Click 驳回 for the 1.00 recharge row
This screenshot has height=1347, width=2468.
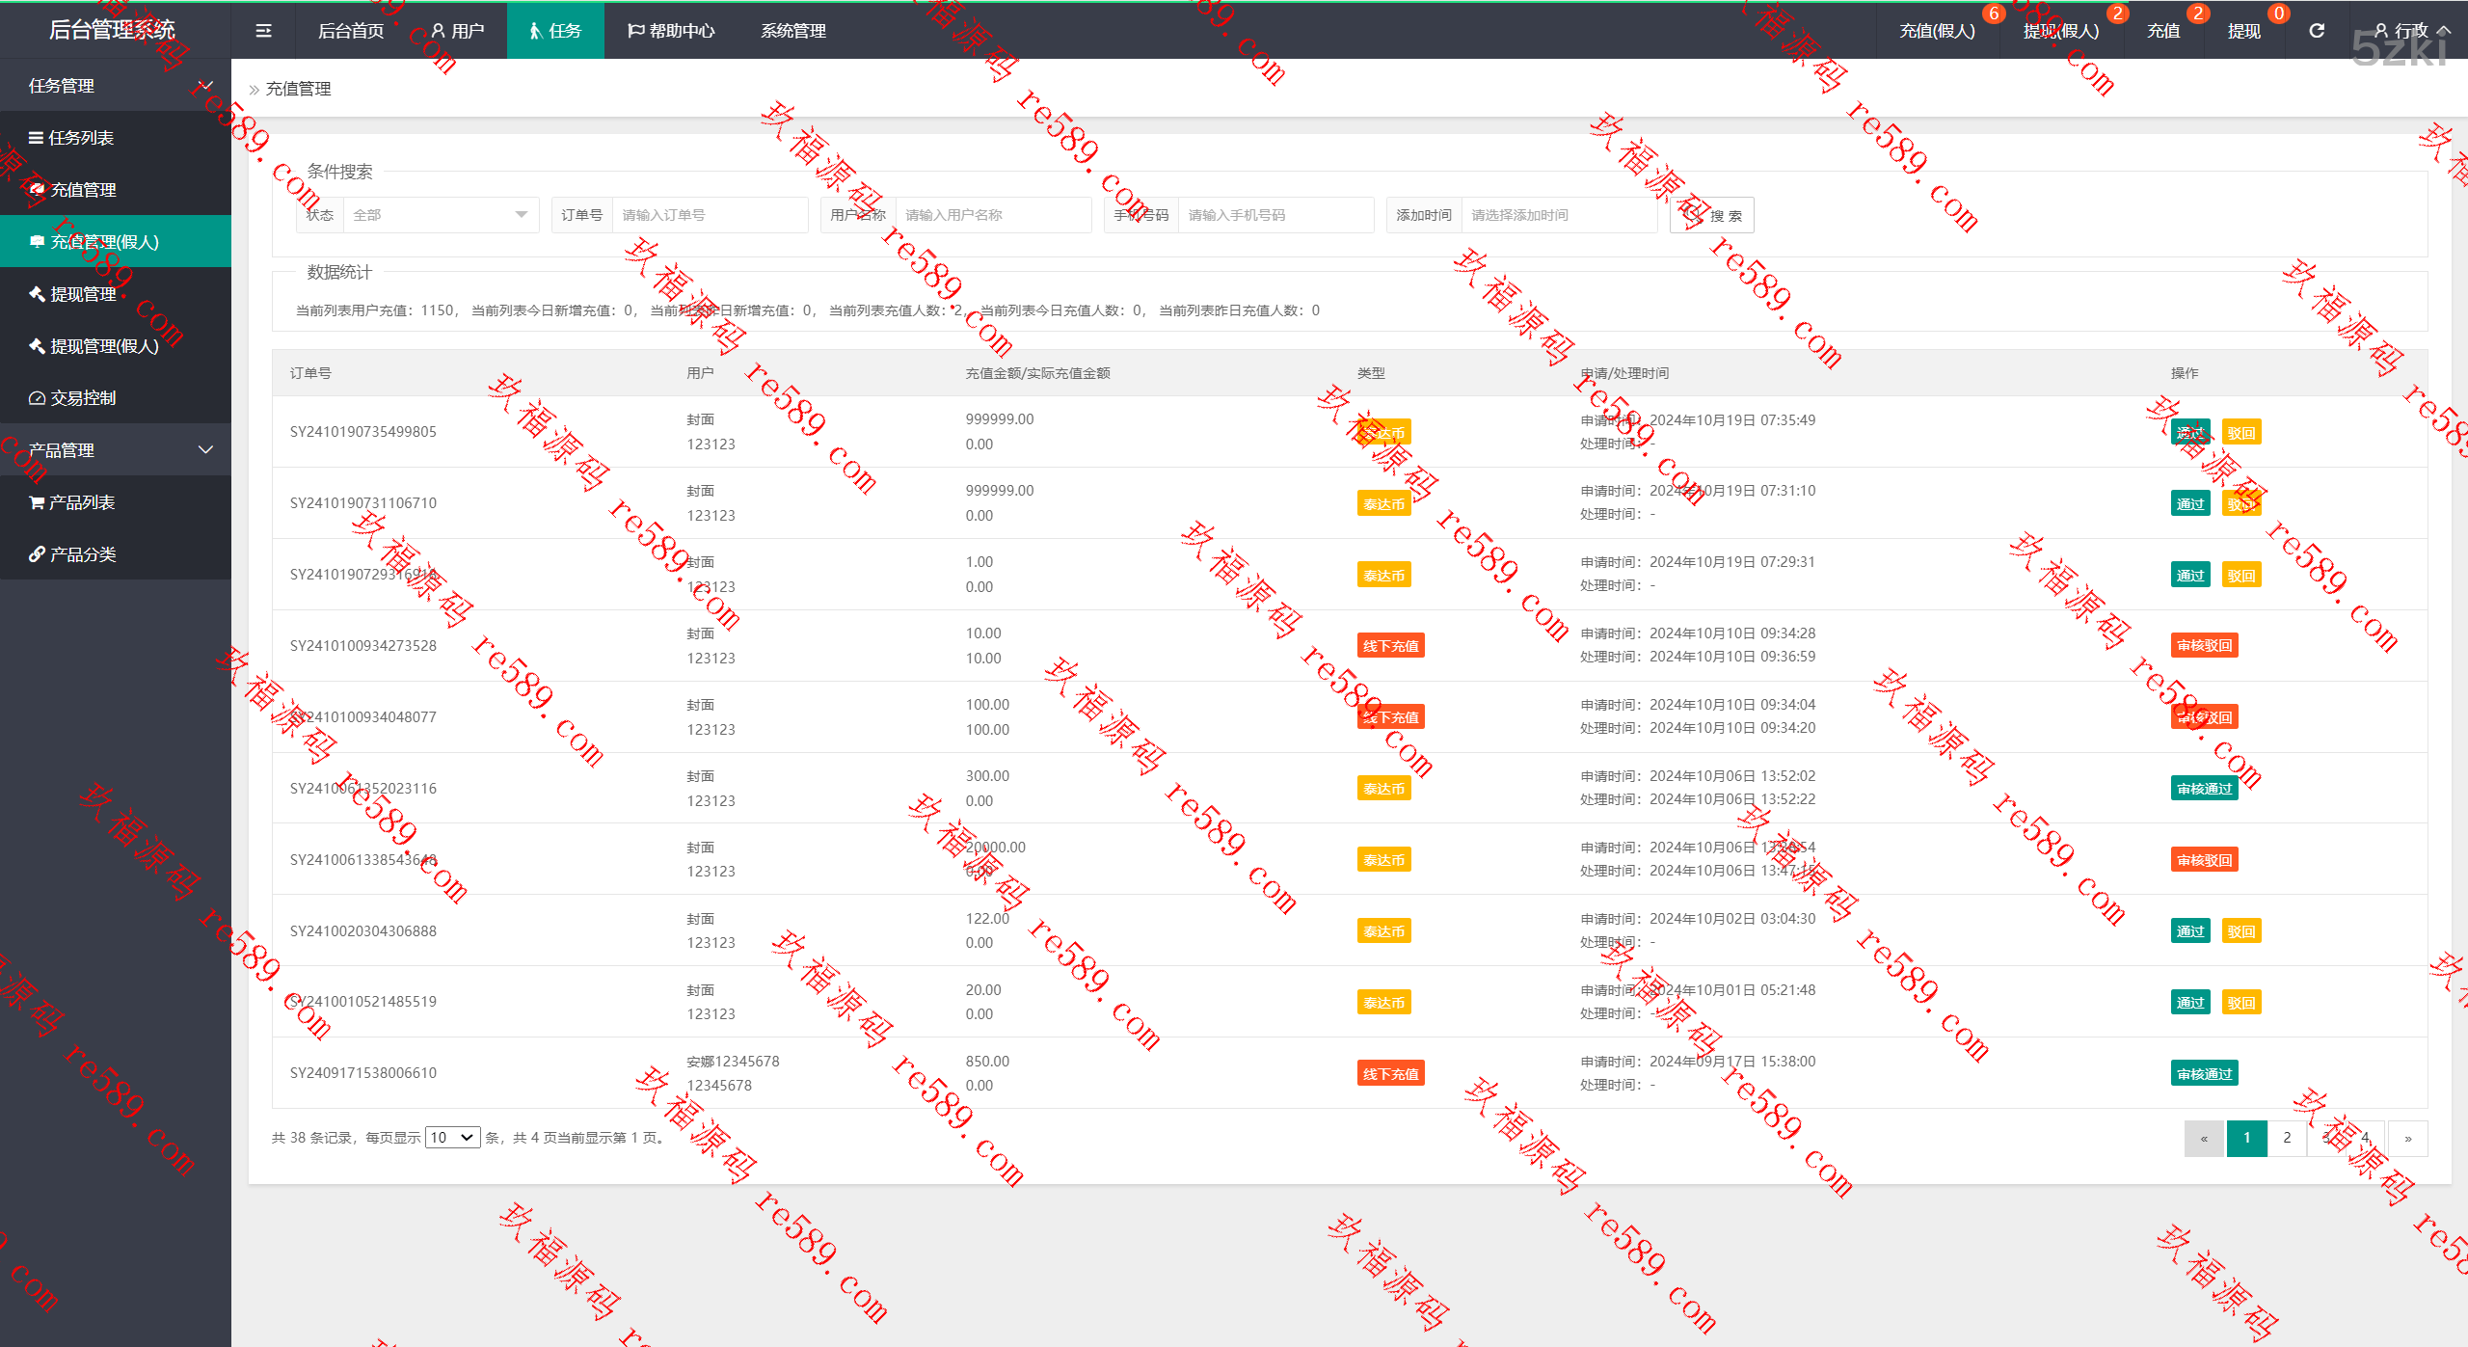point(2240,576)
